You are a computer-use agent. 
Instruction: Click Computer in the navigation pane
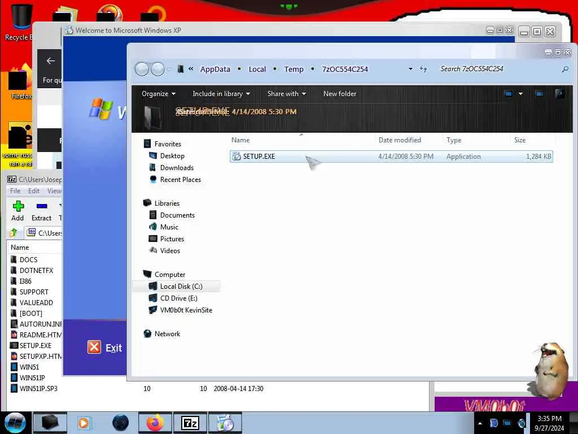tap(170, 275)
